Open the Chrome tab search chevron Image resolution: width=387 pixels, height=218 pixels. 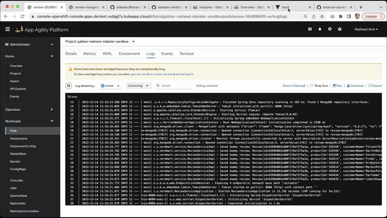point(380,7)
